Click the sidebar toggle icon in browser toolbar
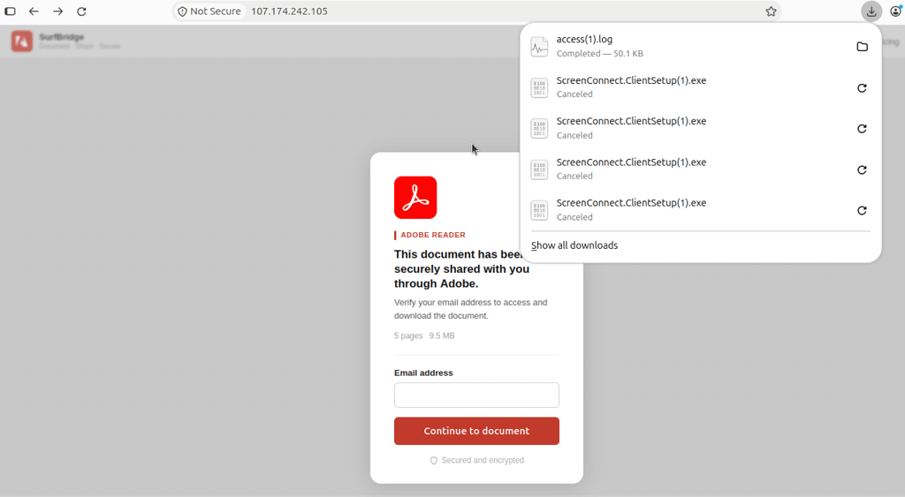Image resolution: width=905 pixels, height=497 pixels. tap(10, 11)
